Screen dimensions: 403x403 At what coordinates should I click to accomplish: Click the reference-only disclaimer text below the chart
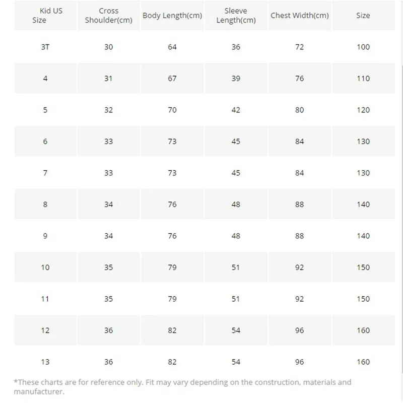coord(182,387)
